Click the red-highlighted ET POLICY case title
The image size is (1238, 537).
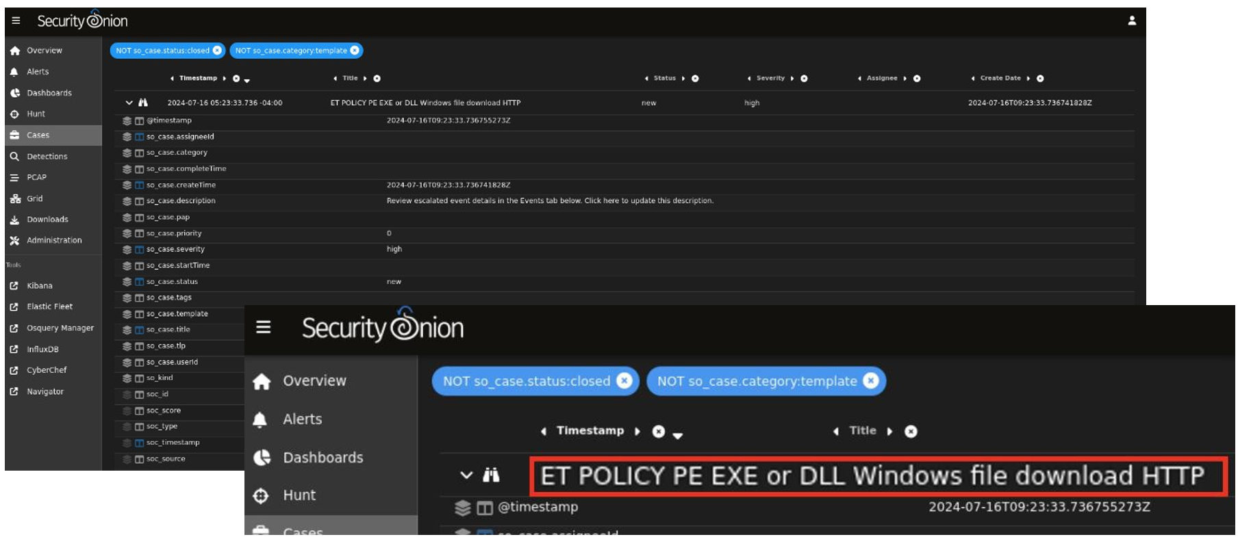872,476
